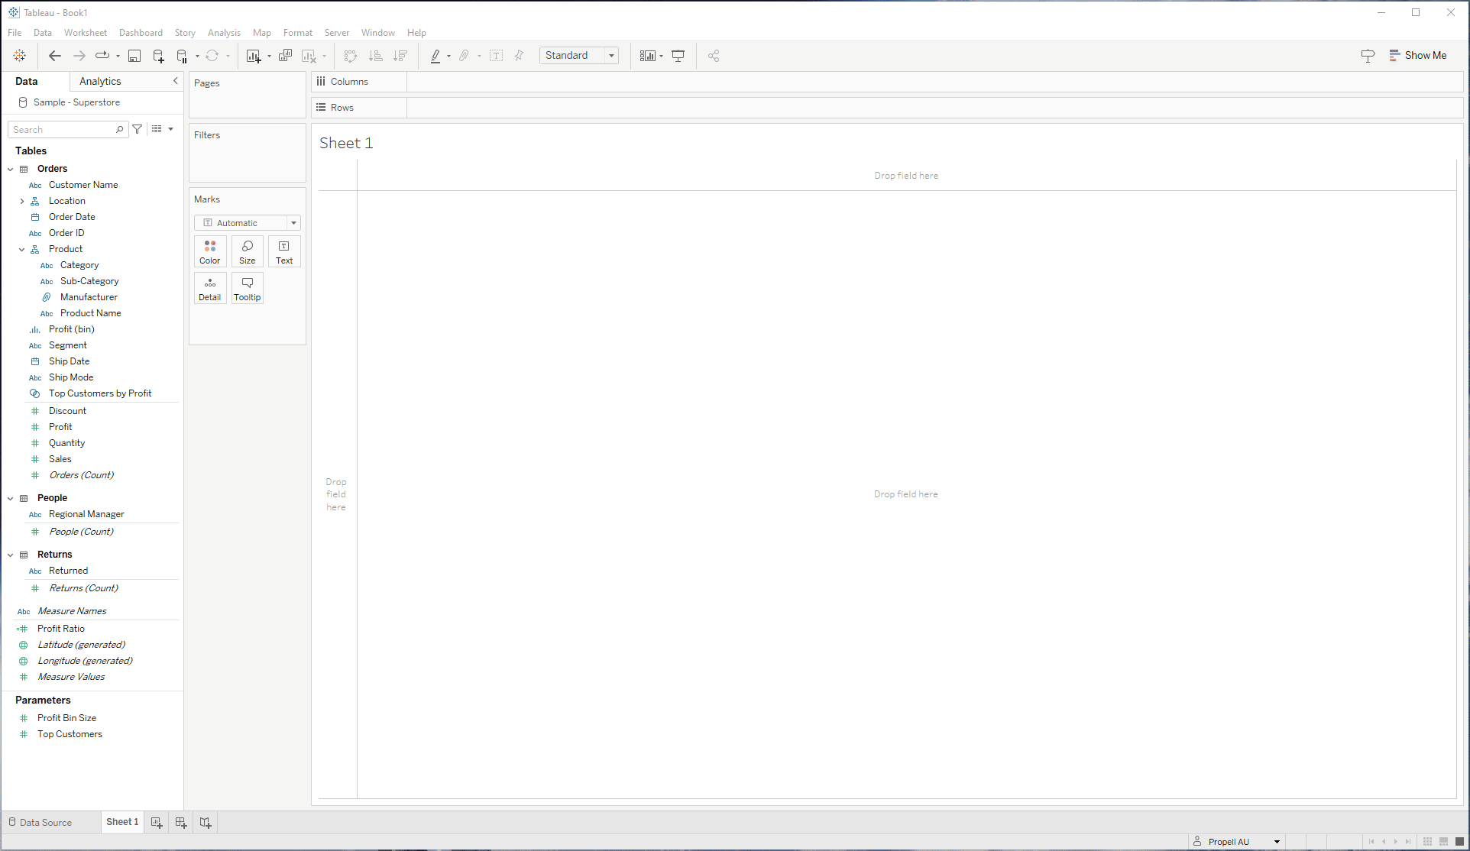Viewport: 1470px width, 851px height.
Task: Click the Share workbook icon
Action: (x=714, y=56)
